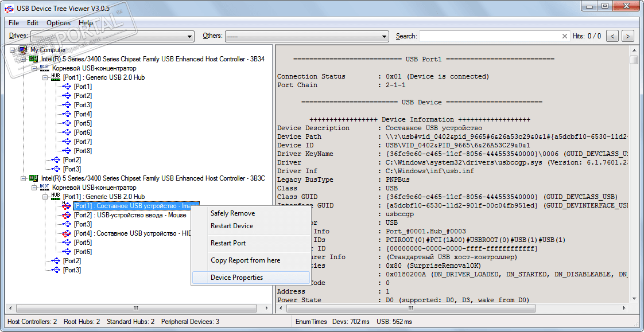The width and height of the screenshot is (644, 332).
Task: Select the 3B3C Enhanced Host Controller row
Action: [153, 178]
